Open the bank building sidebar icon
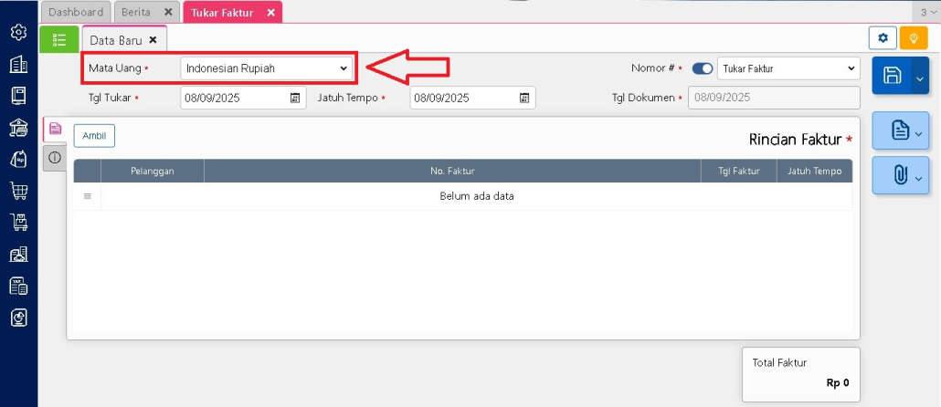This screenshot has width=941, height=407. click(x=18, y=127)
